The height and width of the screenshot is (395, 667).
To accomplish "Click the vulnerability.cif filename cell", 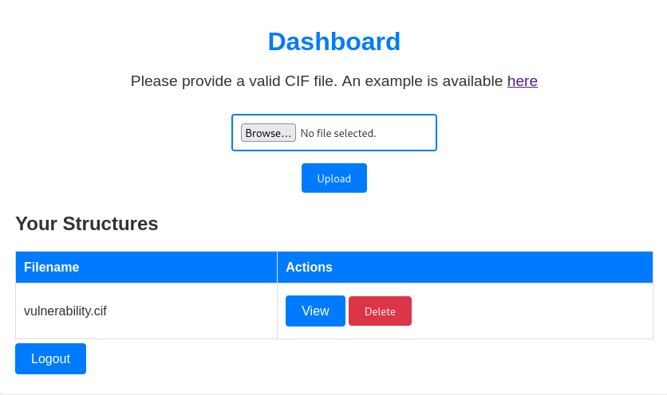I will tap(146, 311).
